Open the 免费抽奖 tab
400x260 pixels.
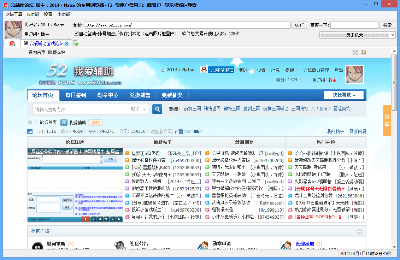tap(172, 95)
